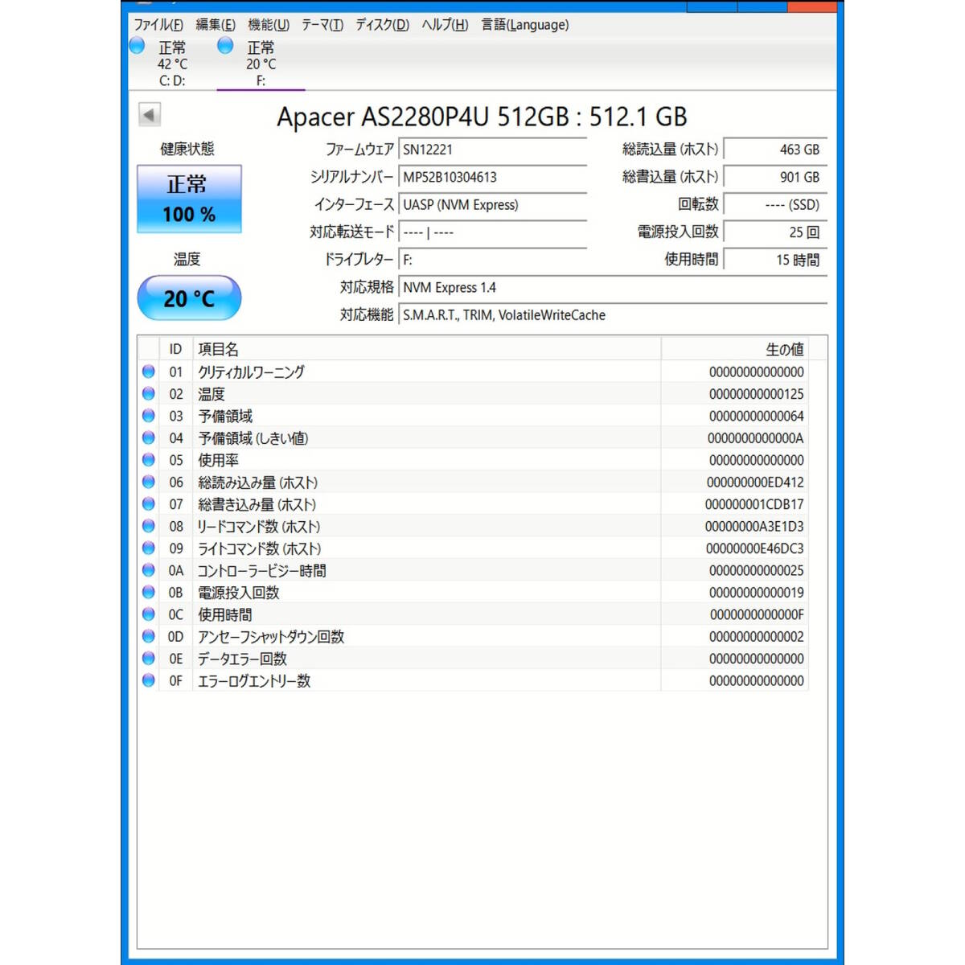Select the リードコマンド数 (ホスト) attribute name
965x965 pixels.
coord(259,527)
